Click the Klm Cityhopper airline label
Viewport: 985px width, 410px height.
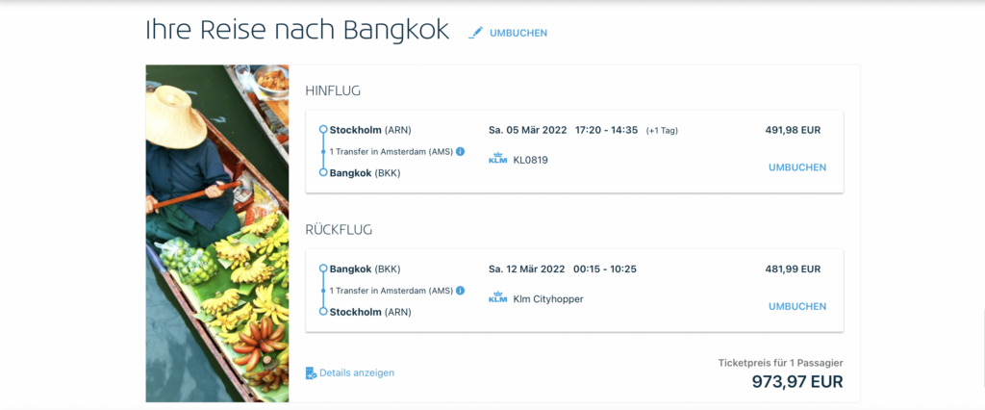tap(548, 298)
